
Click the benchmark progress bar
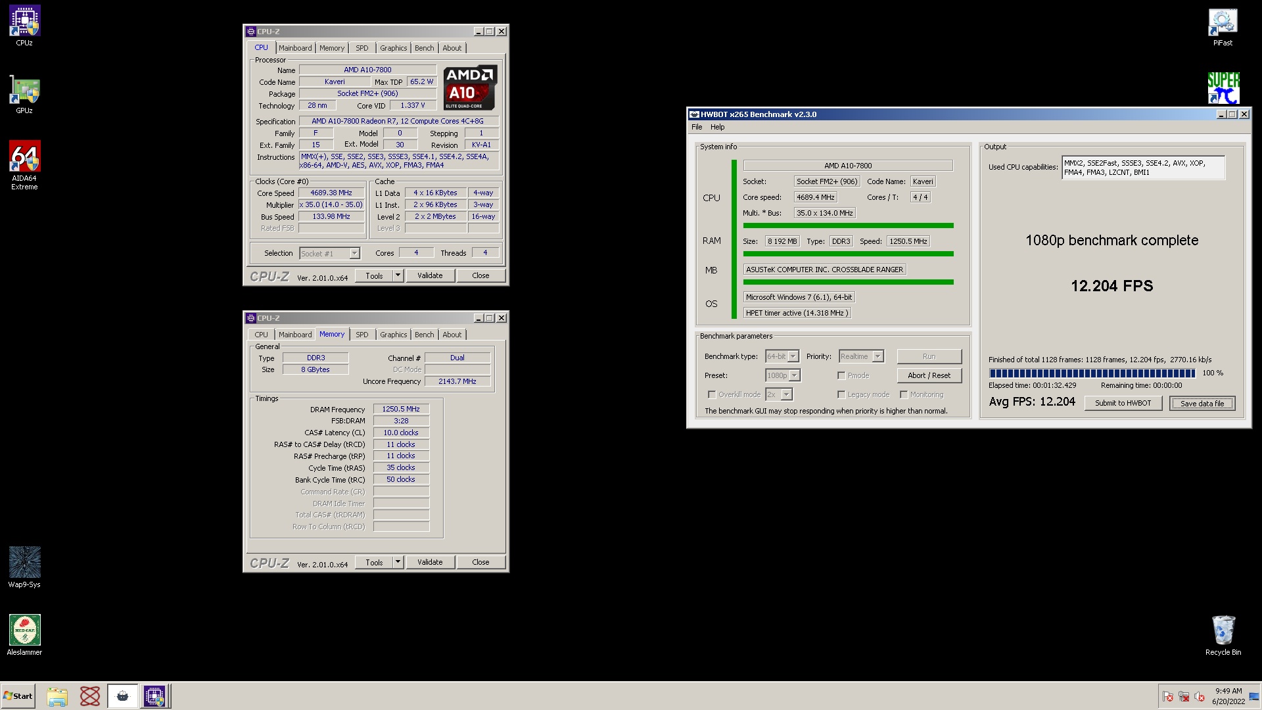(1092, 373)
